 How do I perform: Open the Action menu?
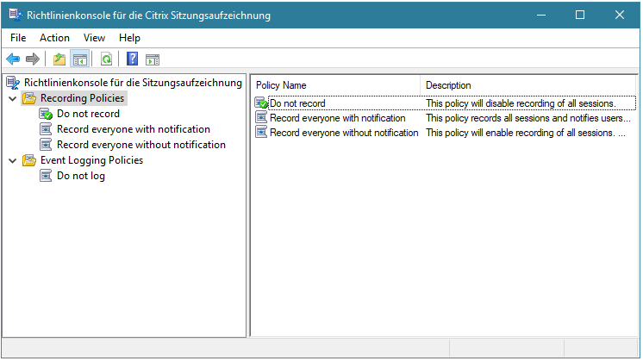pos(54,38)
